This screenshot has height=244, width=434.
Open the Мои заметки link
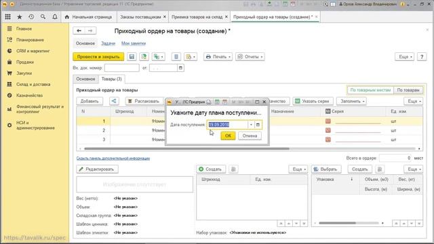coord(134,43)
